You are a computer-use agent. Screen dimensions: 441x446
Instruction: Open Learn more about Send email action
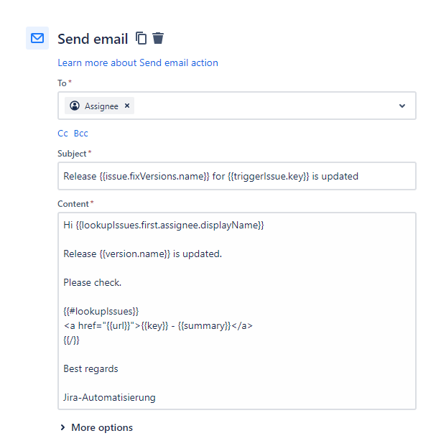tap(138, 62)
